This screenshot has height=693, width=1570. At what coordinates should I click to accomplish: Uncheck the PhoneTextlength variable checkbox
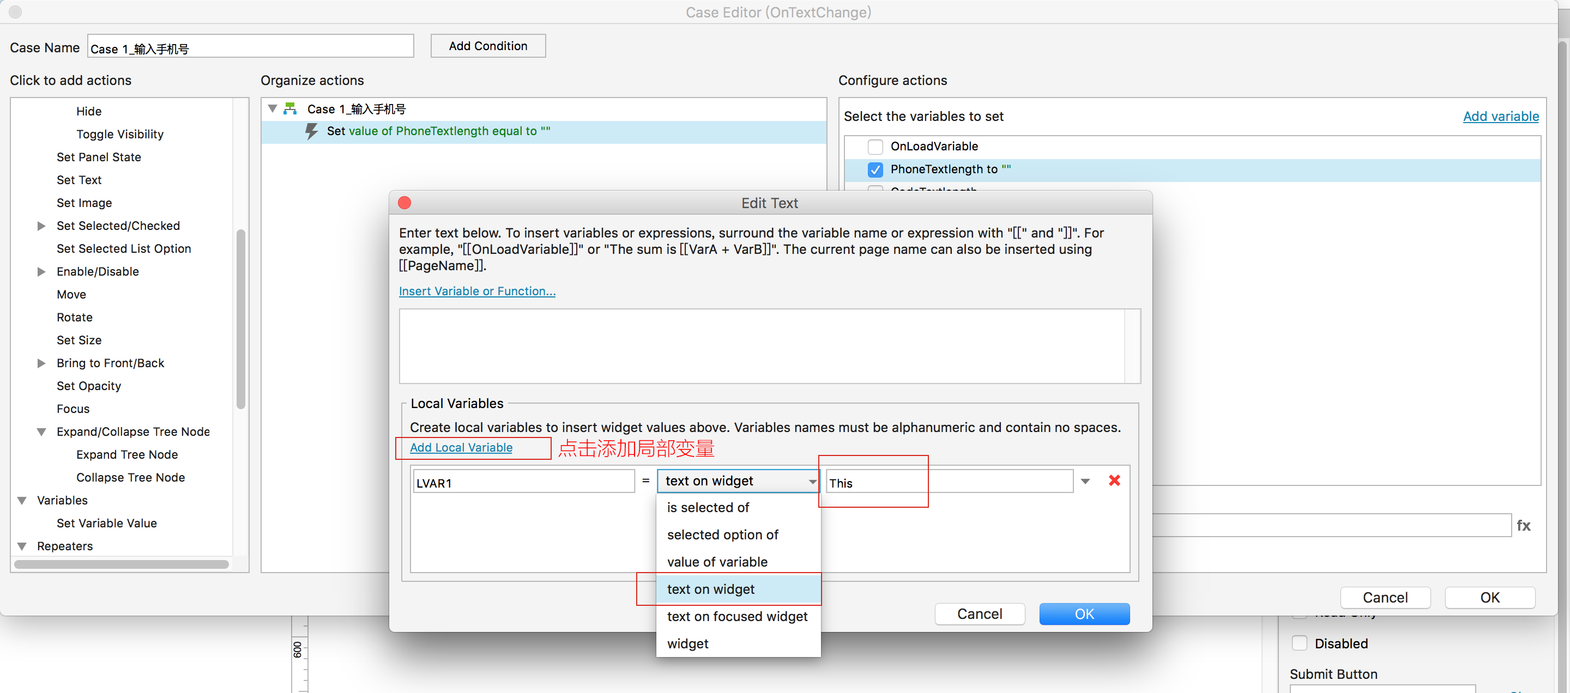coord(875,170)
